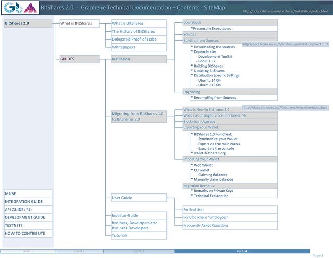This screenshot has height=258, width=333.
Task: Click the Claiming Balances entry
Action: click(213, 175)
